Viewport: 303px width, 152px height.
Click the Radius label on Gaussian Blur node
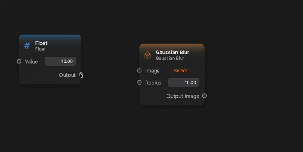[153, 83]
